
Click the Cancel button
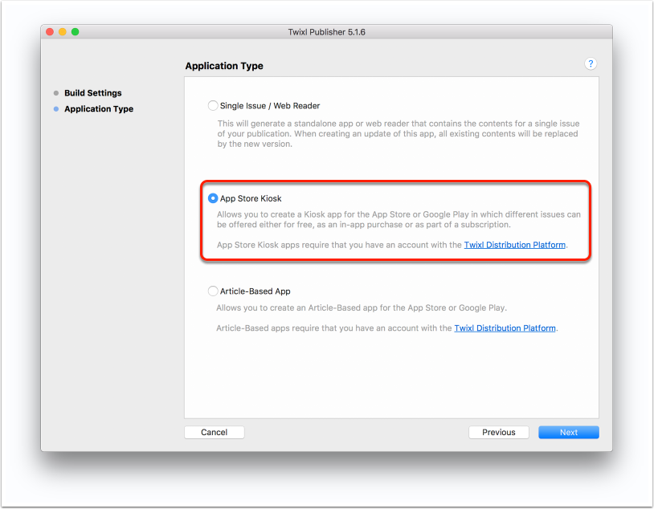click(215, 432)
